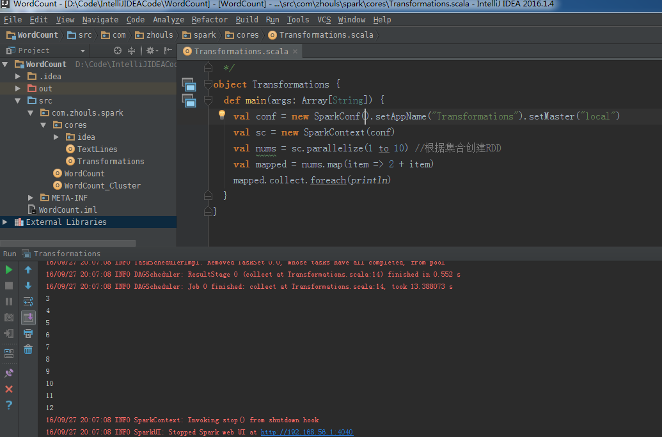The image size is (662, 437).
Task: Select WordCount_Cluster in project tree
Action: pyautogui.click(x=97, y=186)
